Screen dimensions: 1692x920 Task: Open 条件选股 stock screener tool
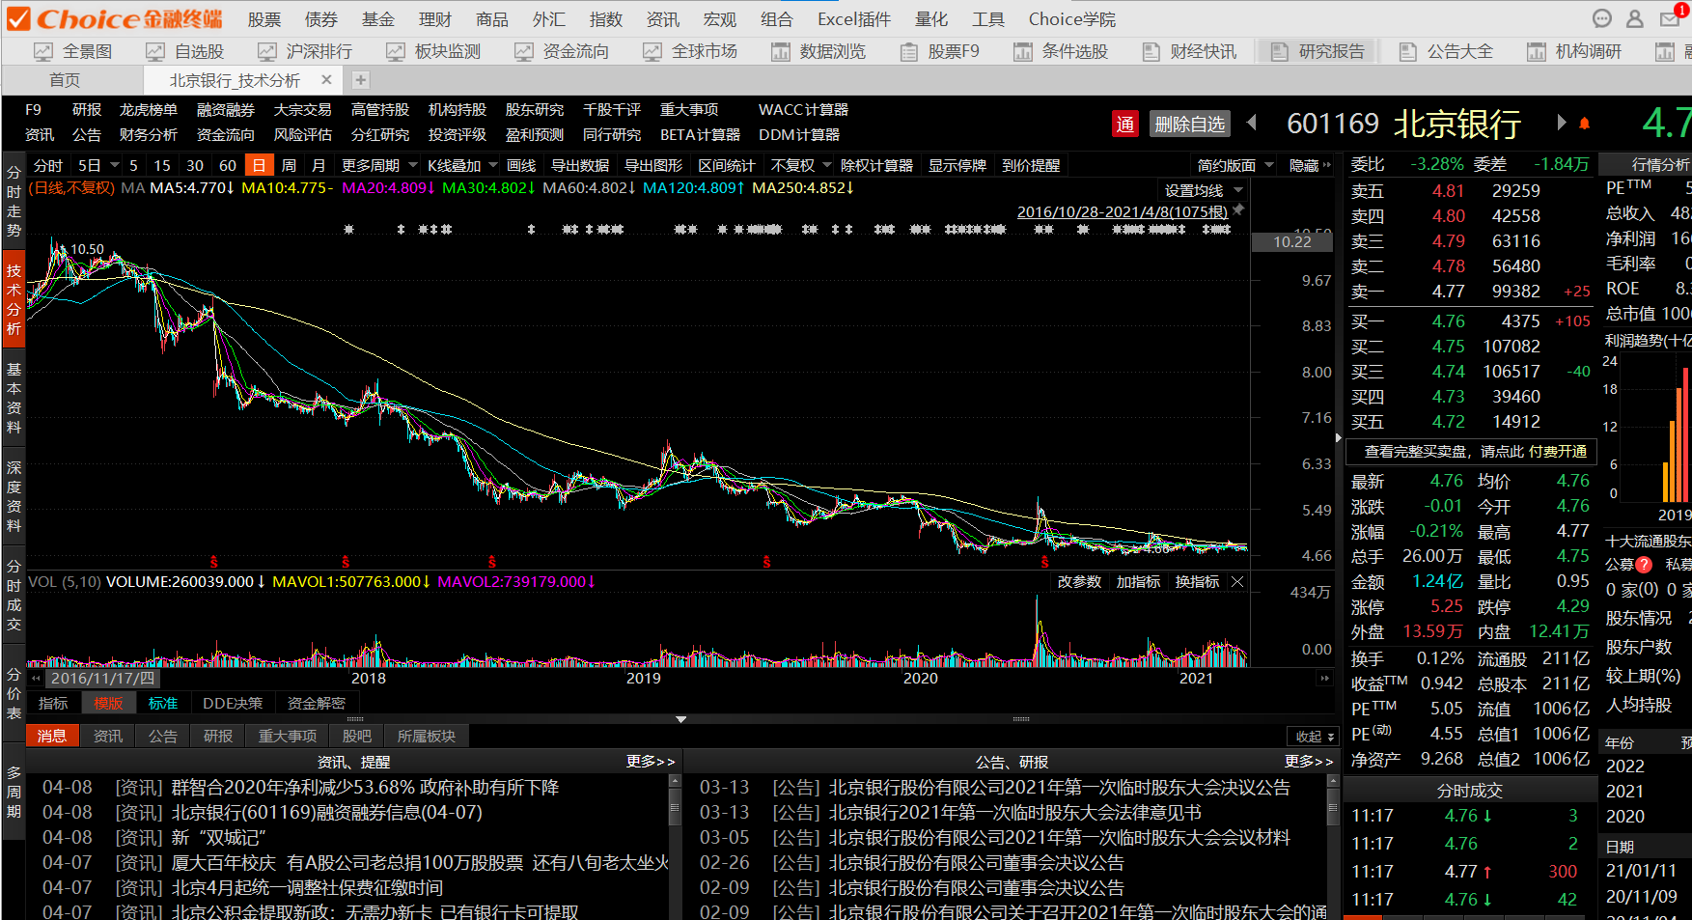coord(1061,51)
